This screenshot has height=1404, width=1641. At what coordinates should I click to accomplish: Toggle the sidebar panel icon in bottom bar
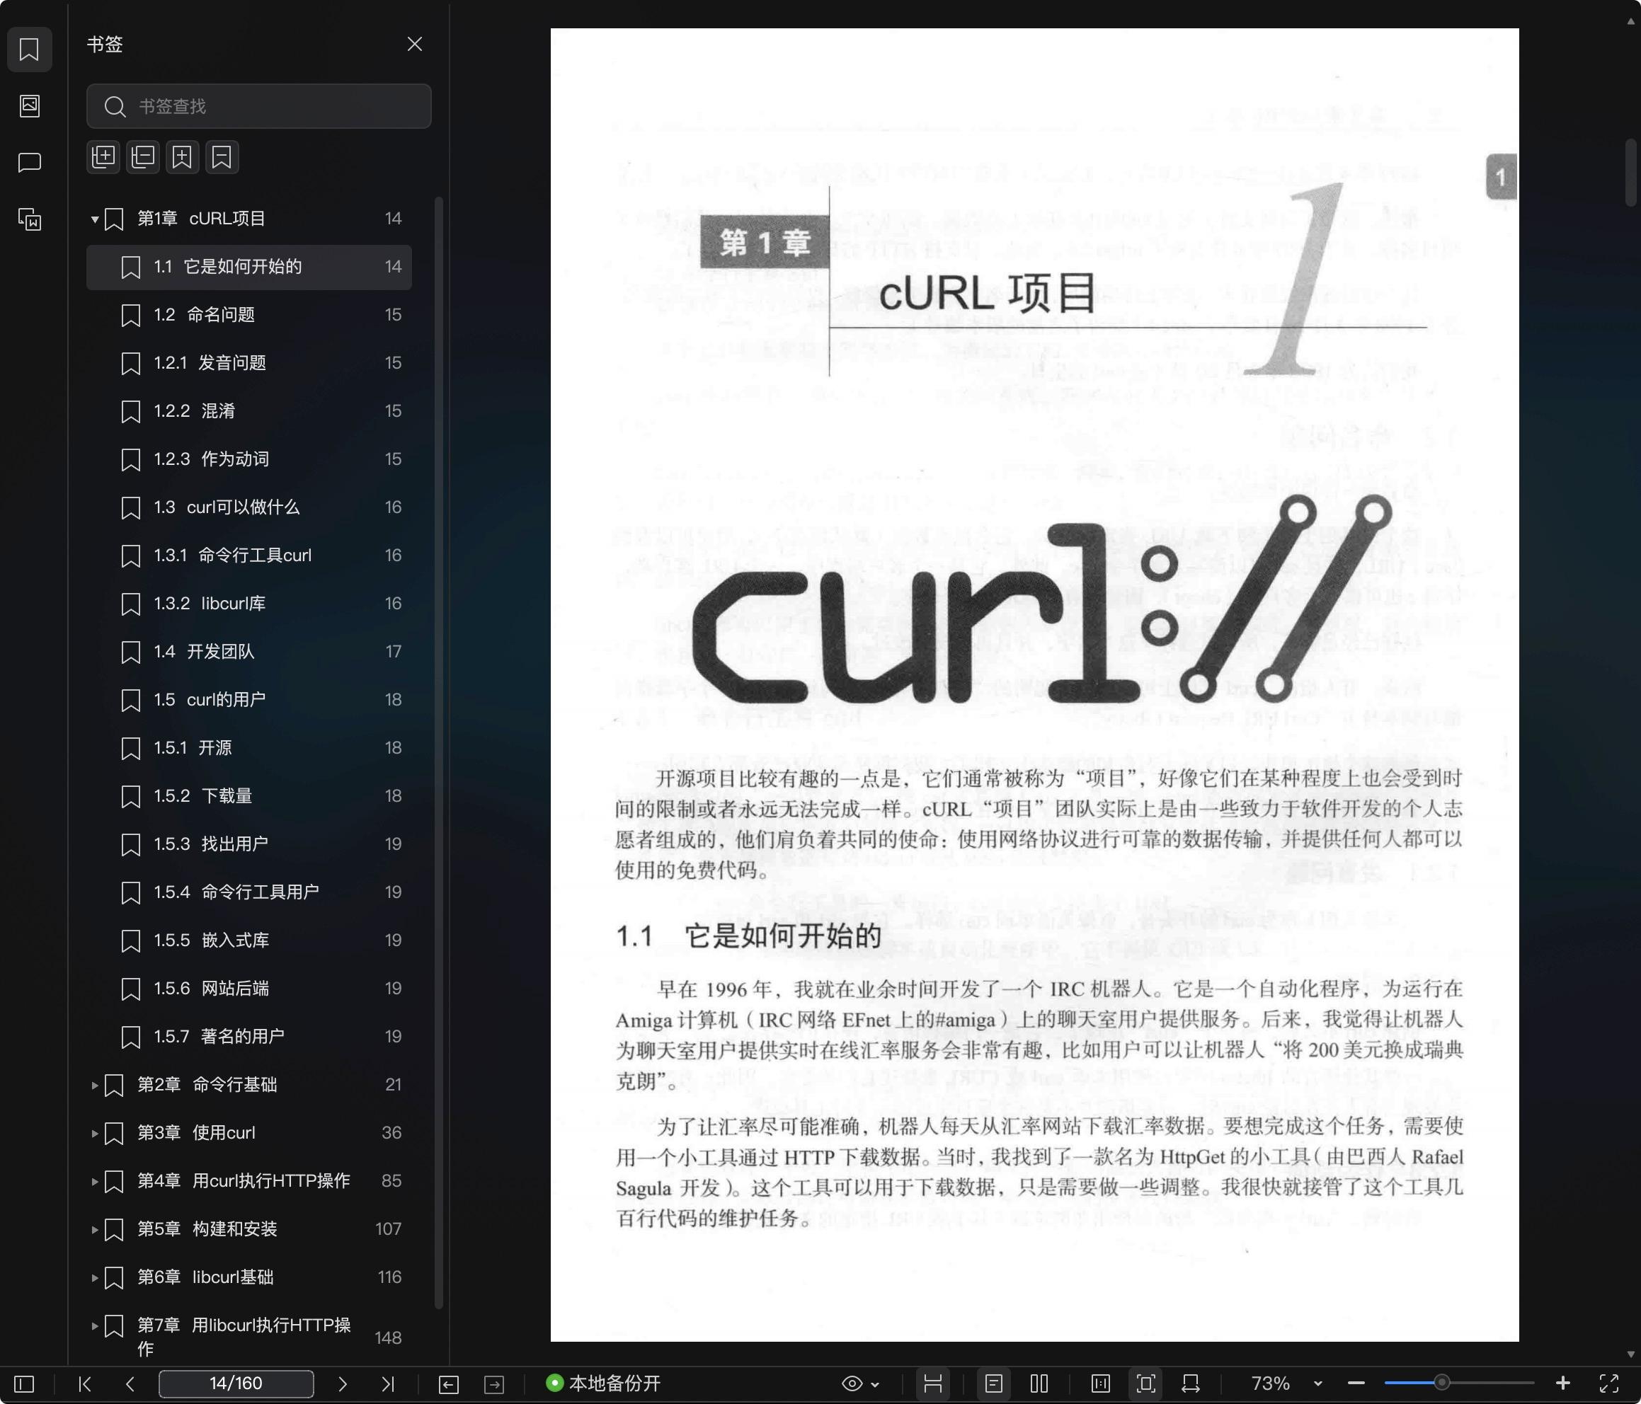(x=25, y=1383)
